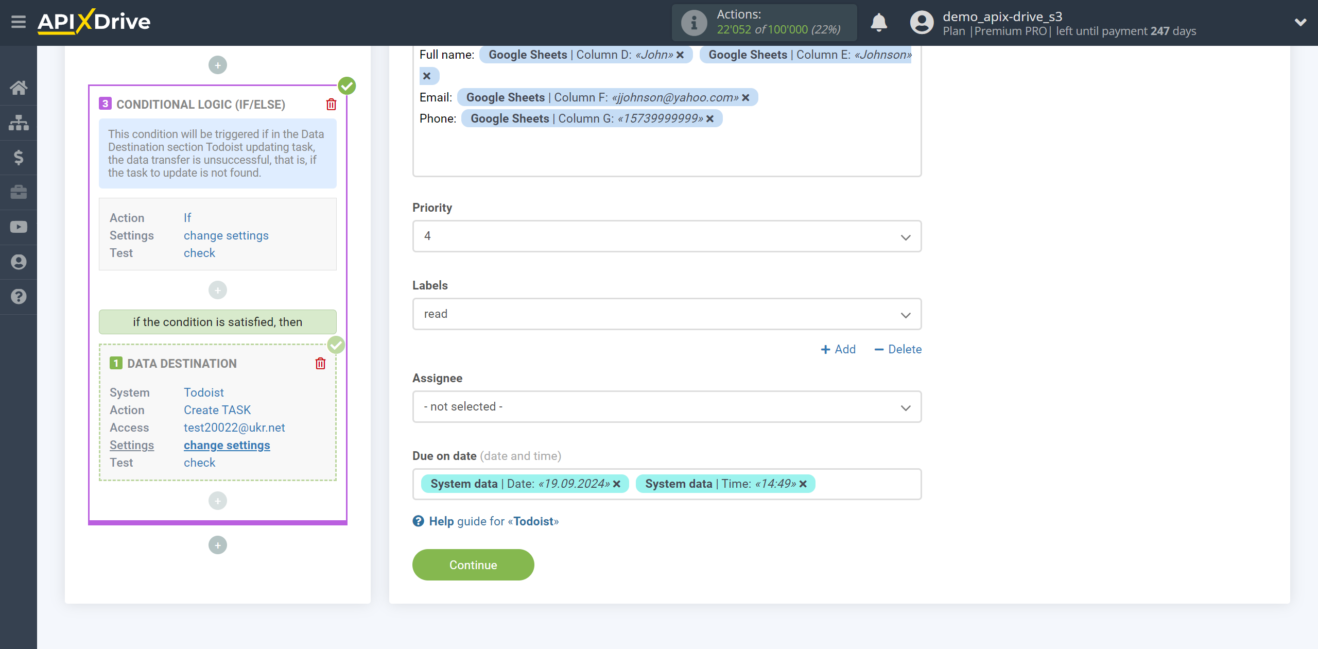Image resolution: width=1318 pixels, height=649 pixels.
Task: Open the Help guide for Todoist
Action: pos(494,521)
